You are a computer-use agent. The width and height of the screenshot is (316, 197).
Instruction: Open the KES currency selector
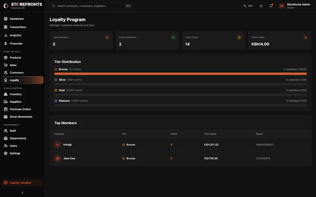pos(248,6)
